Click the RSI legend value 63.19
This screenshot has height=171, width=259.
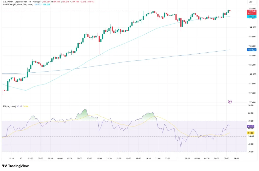[20, 106]
